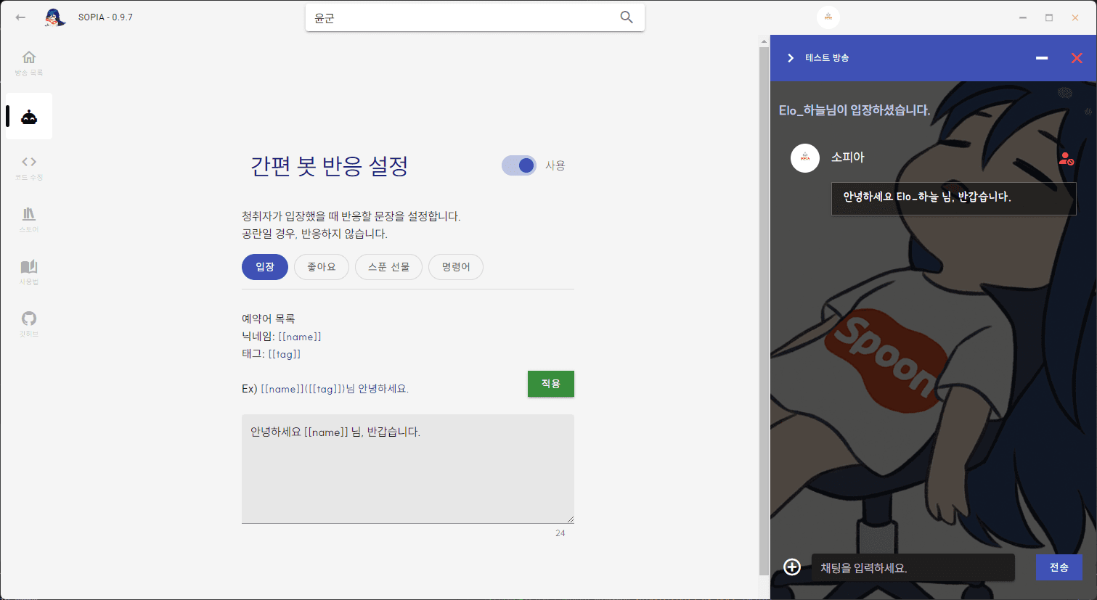The image size is (1097, 600).
Task: Click the 채팅을 입력하세요 chat input field
Action: pos(913,567)
